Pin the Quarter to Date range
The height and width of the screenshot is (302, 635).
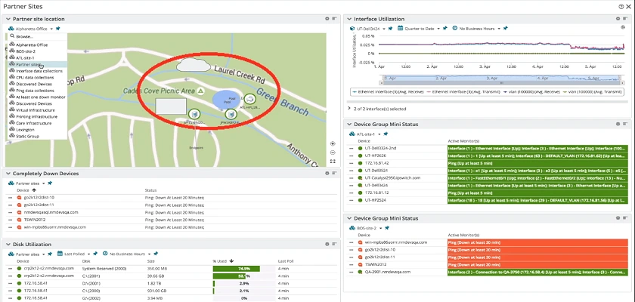[444, 29]
